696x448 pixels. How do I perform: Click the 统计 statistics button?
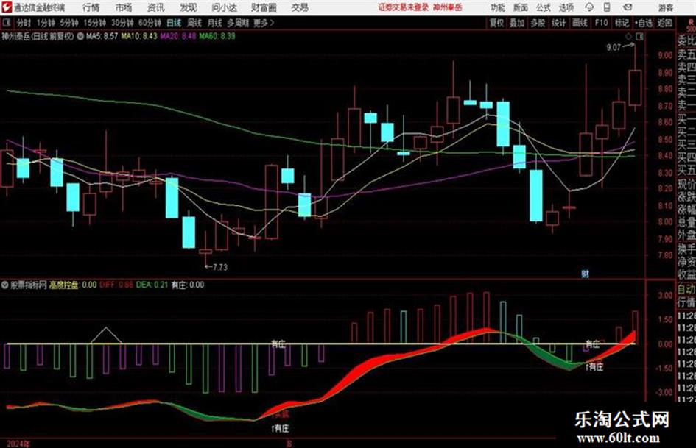tap(558, 23)
